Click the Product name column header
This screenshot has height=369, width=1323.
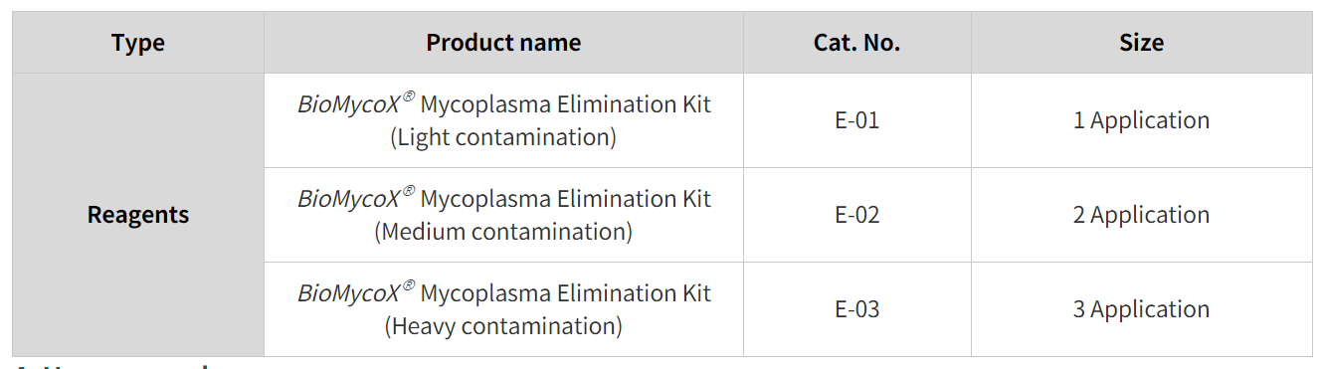click(x=503, y=43)
